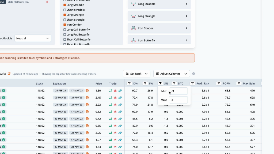Viewport: 274px width, 154px height.
Task: Expand the Long Strangle strategy card
Action: [159, 16]
